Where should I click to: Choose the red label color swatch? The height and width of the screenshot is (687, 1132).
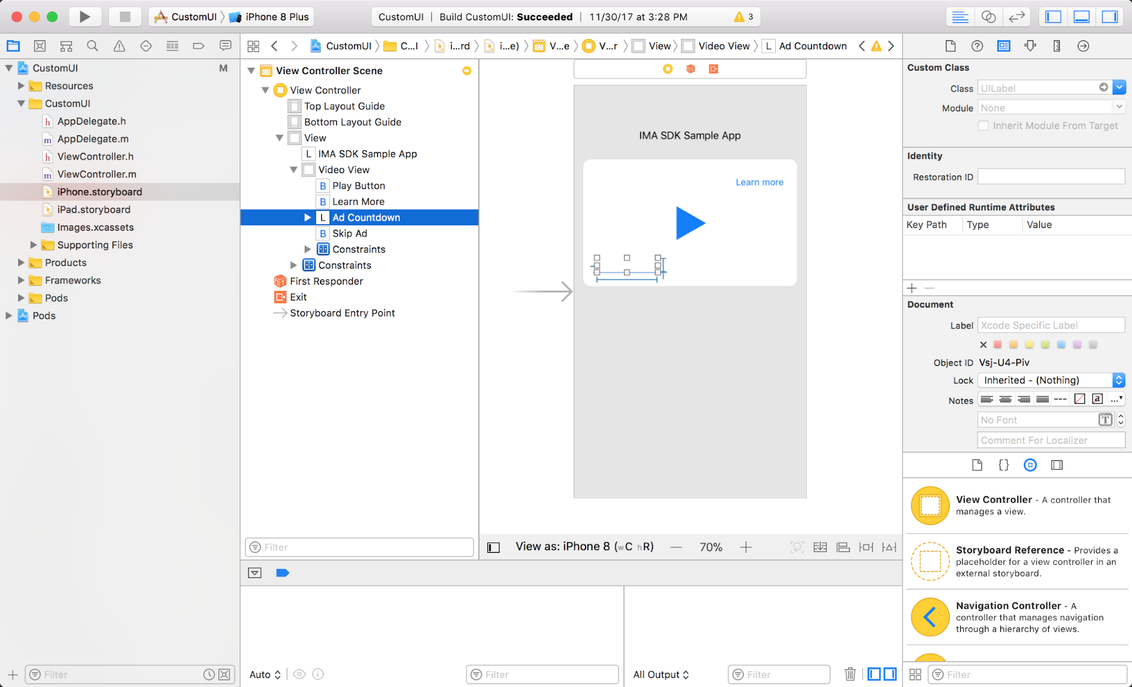[998, 344]
